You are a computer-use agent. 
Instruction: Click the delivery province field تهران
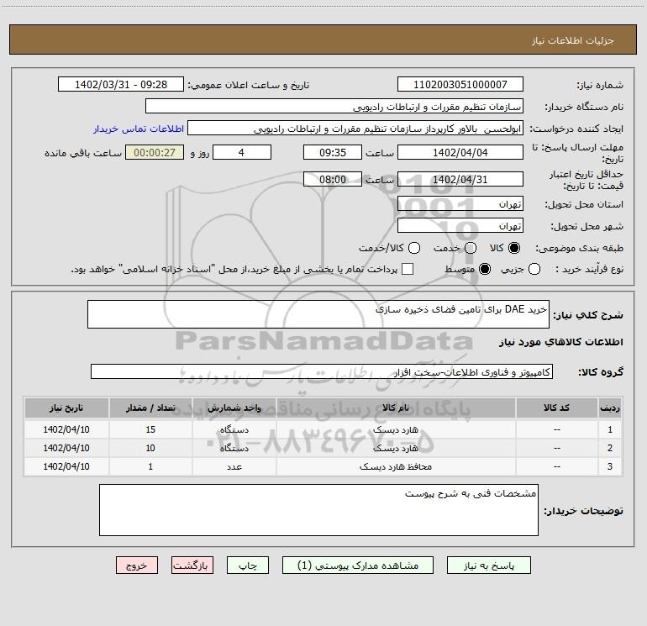point(460,204)
